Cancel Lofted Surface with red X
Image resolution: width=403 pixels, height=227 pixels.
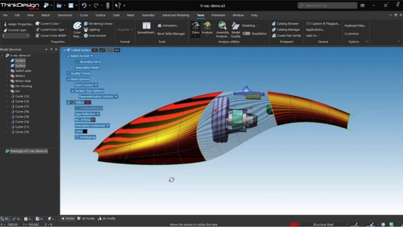(95, 50)
